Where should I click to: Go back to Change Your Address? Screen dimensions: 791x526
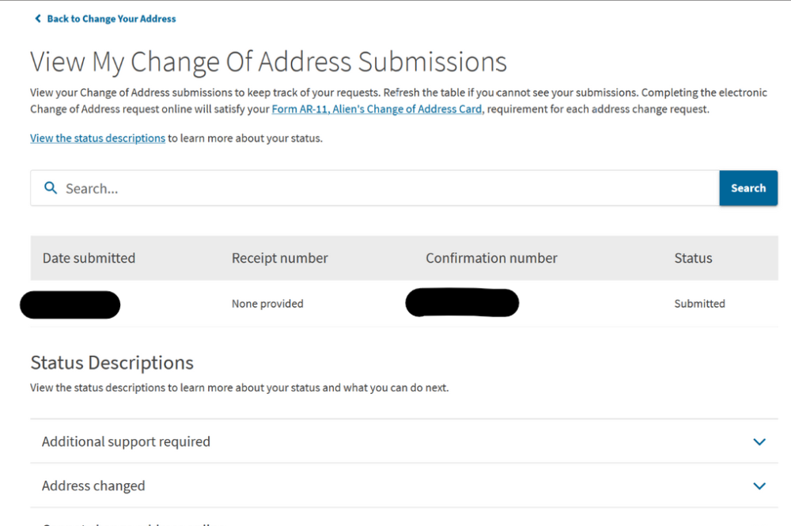pyautogui.click(x=111, y=19)
